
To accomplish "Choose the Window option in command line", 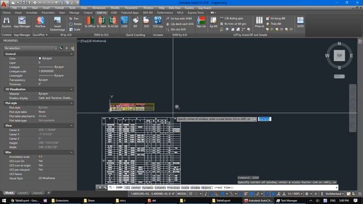I will [x=195, y=188].
